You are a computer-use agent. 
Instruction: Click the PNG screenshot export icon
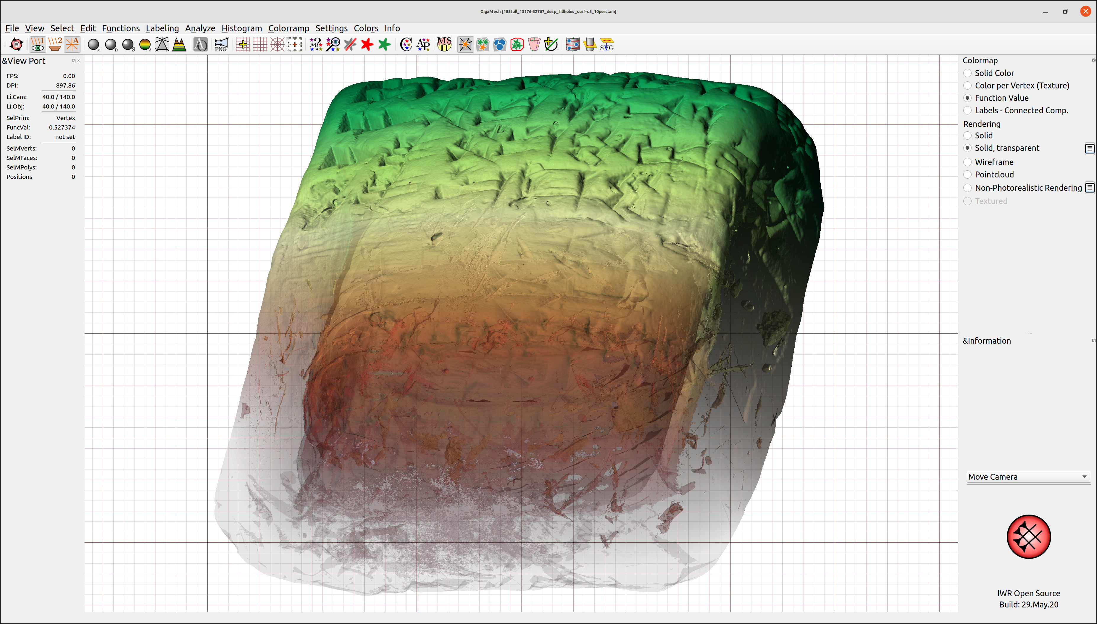coord(221,45)
